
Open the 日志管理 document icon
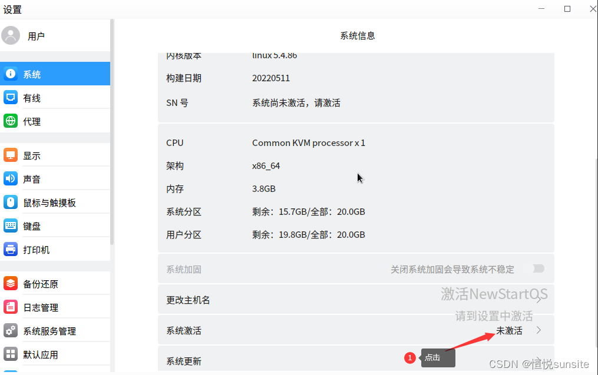tap(11, 307)
